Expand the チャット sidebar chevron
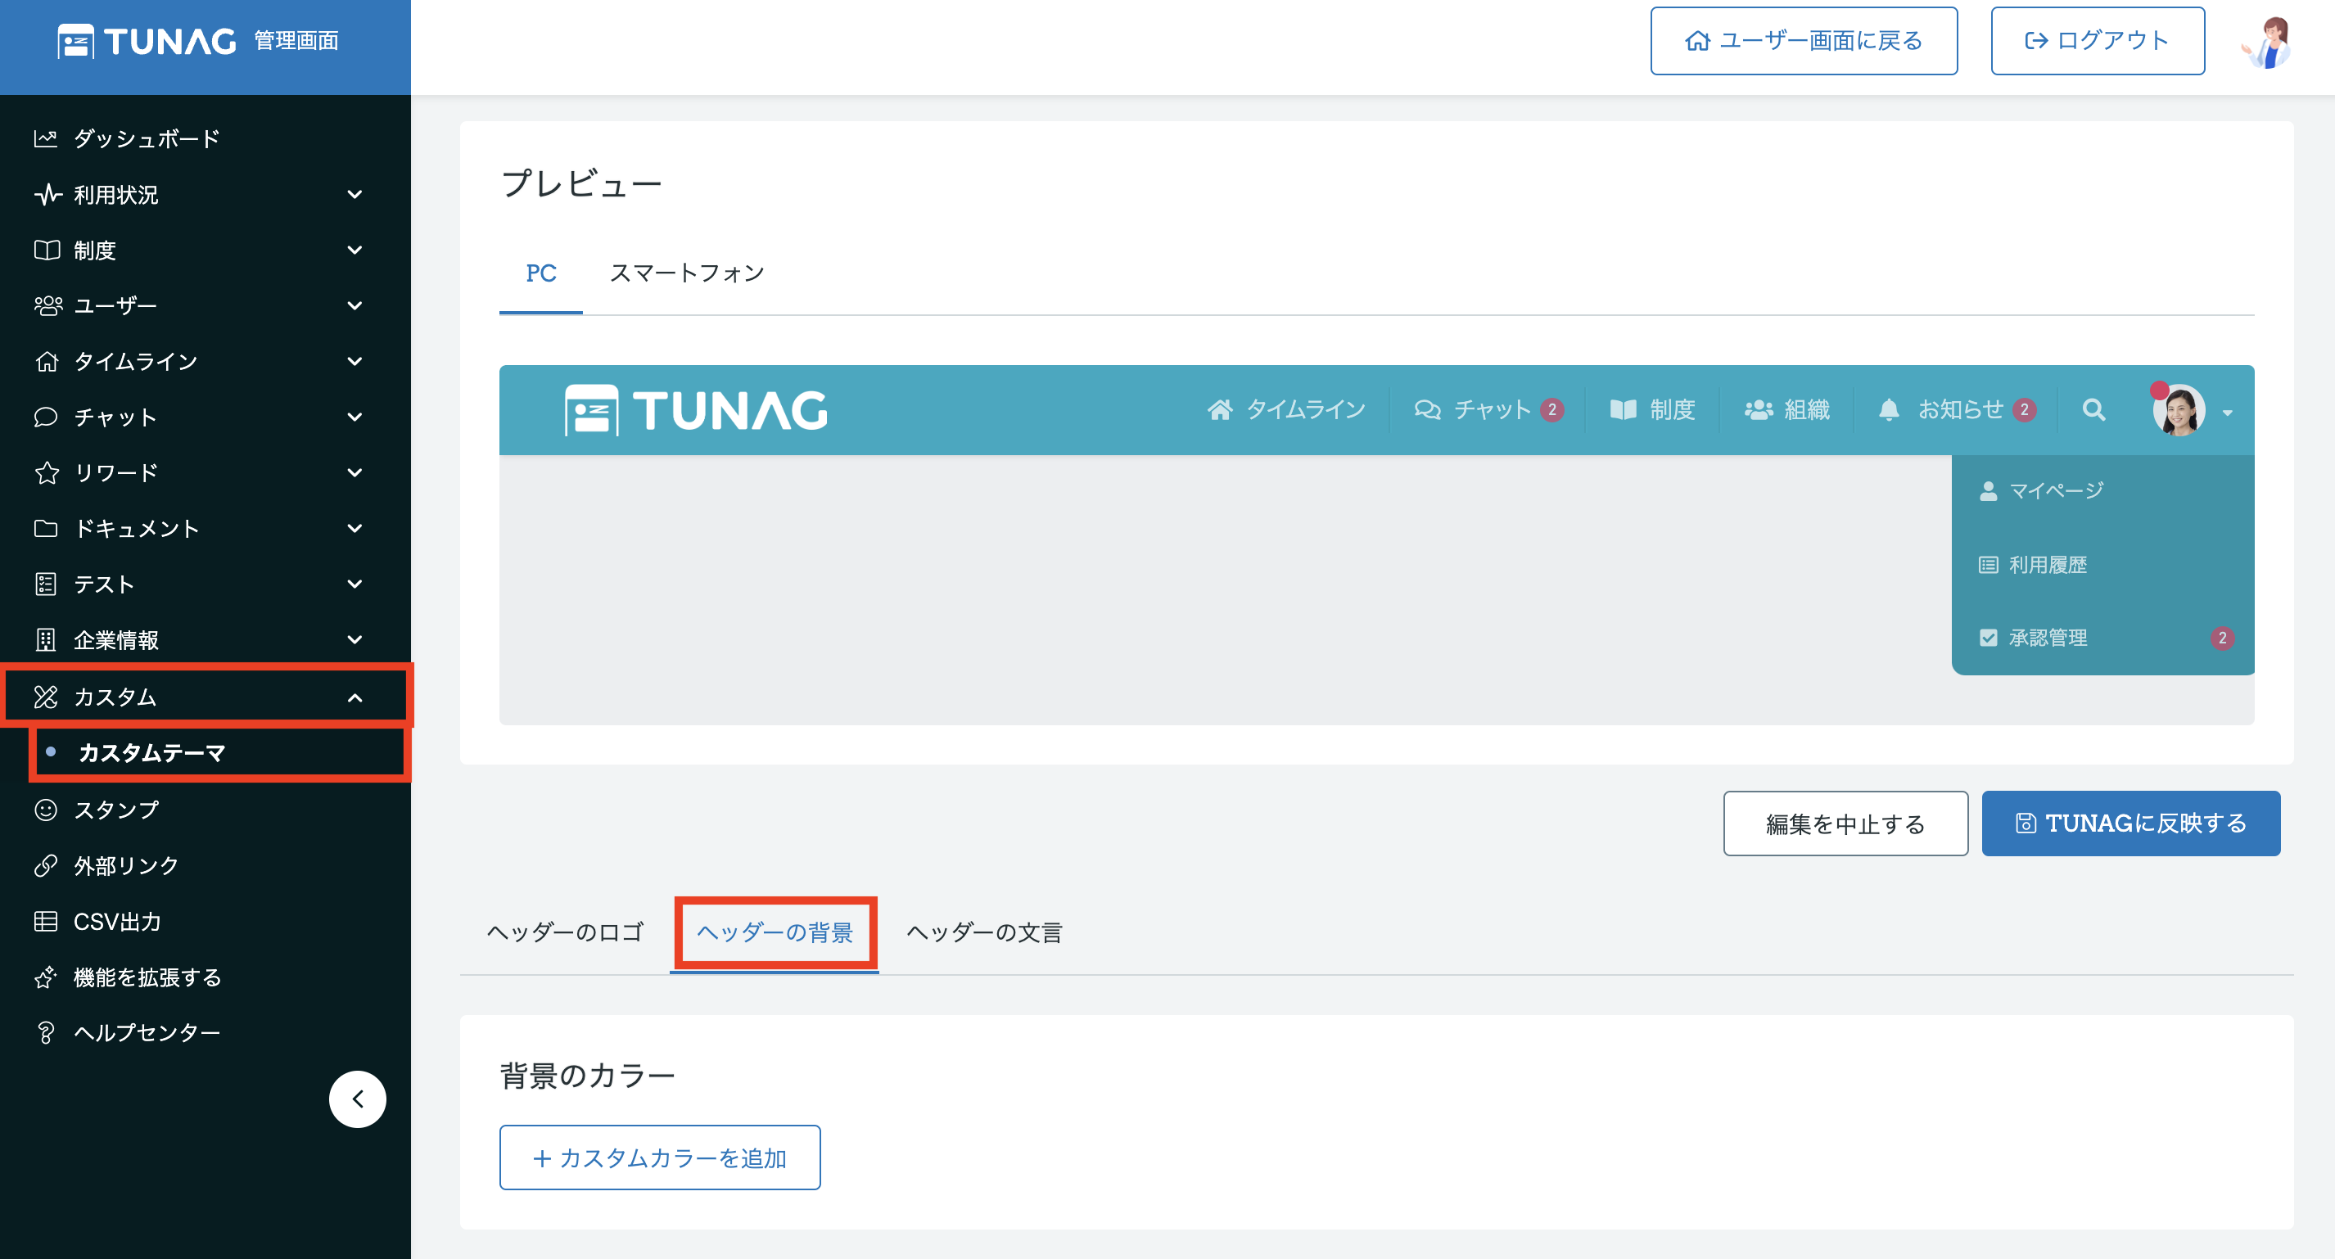The image size is (2335, 1259). pyautogui.click(x=355, y=417)
